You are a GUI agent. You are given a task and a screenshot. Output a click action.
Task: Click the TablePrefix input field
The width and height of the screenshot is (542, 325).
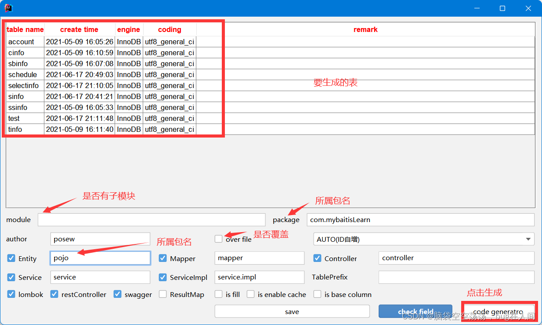(456, 277)
